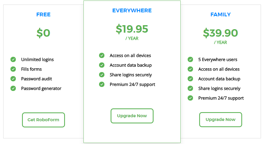Click the checkmark beside Family's Share logins securely
The image size is (262, 144).
click(x=190, y=88)
